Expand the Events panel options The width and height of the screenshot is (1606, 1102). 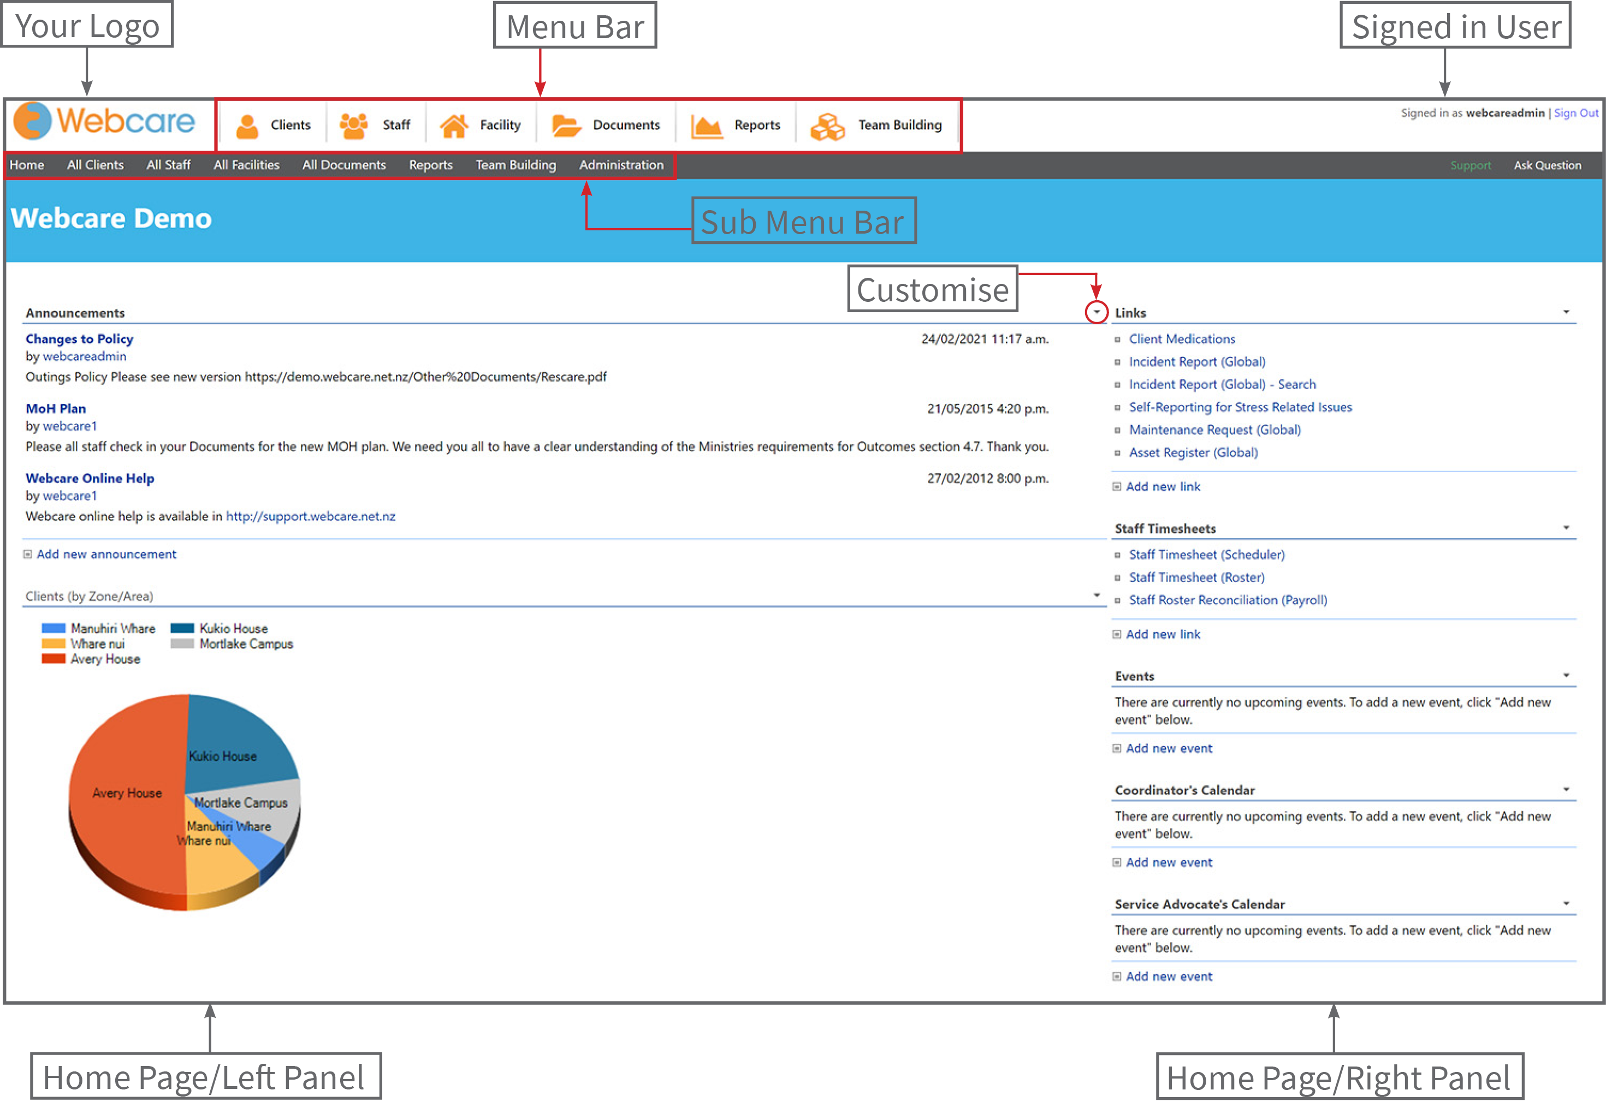tap(1566, 674)
